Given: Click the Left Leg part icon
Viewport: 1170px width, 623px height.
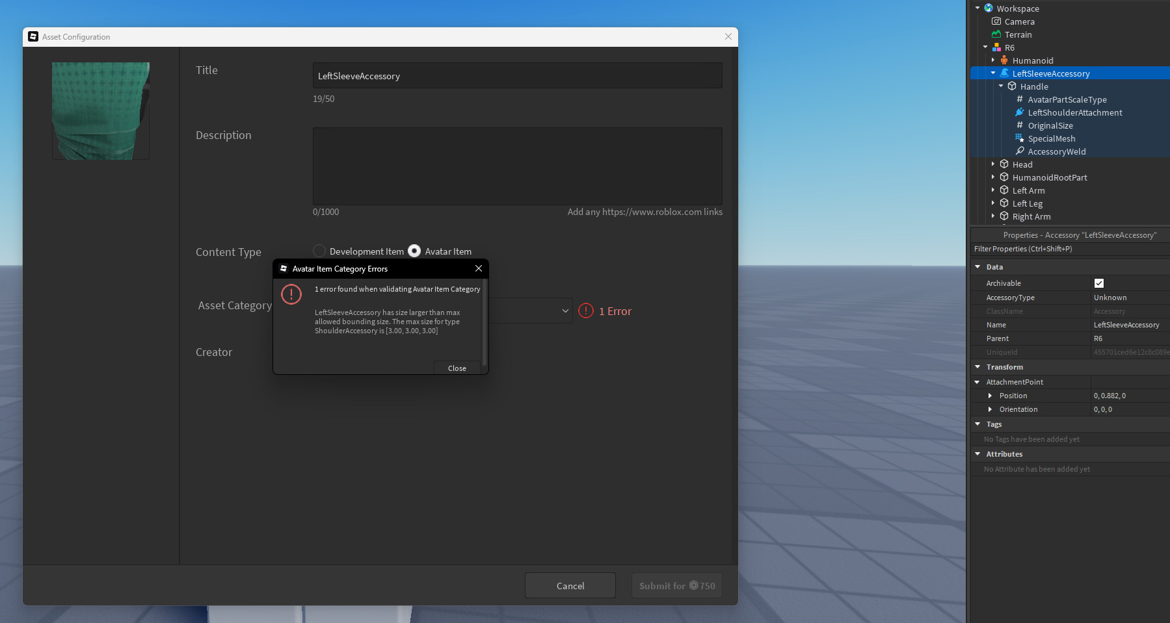Looking at the screenshot, I should (x=1004, y=203).
